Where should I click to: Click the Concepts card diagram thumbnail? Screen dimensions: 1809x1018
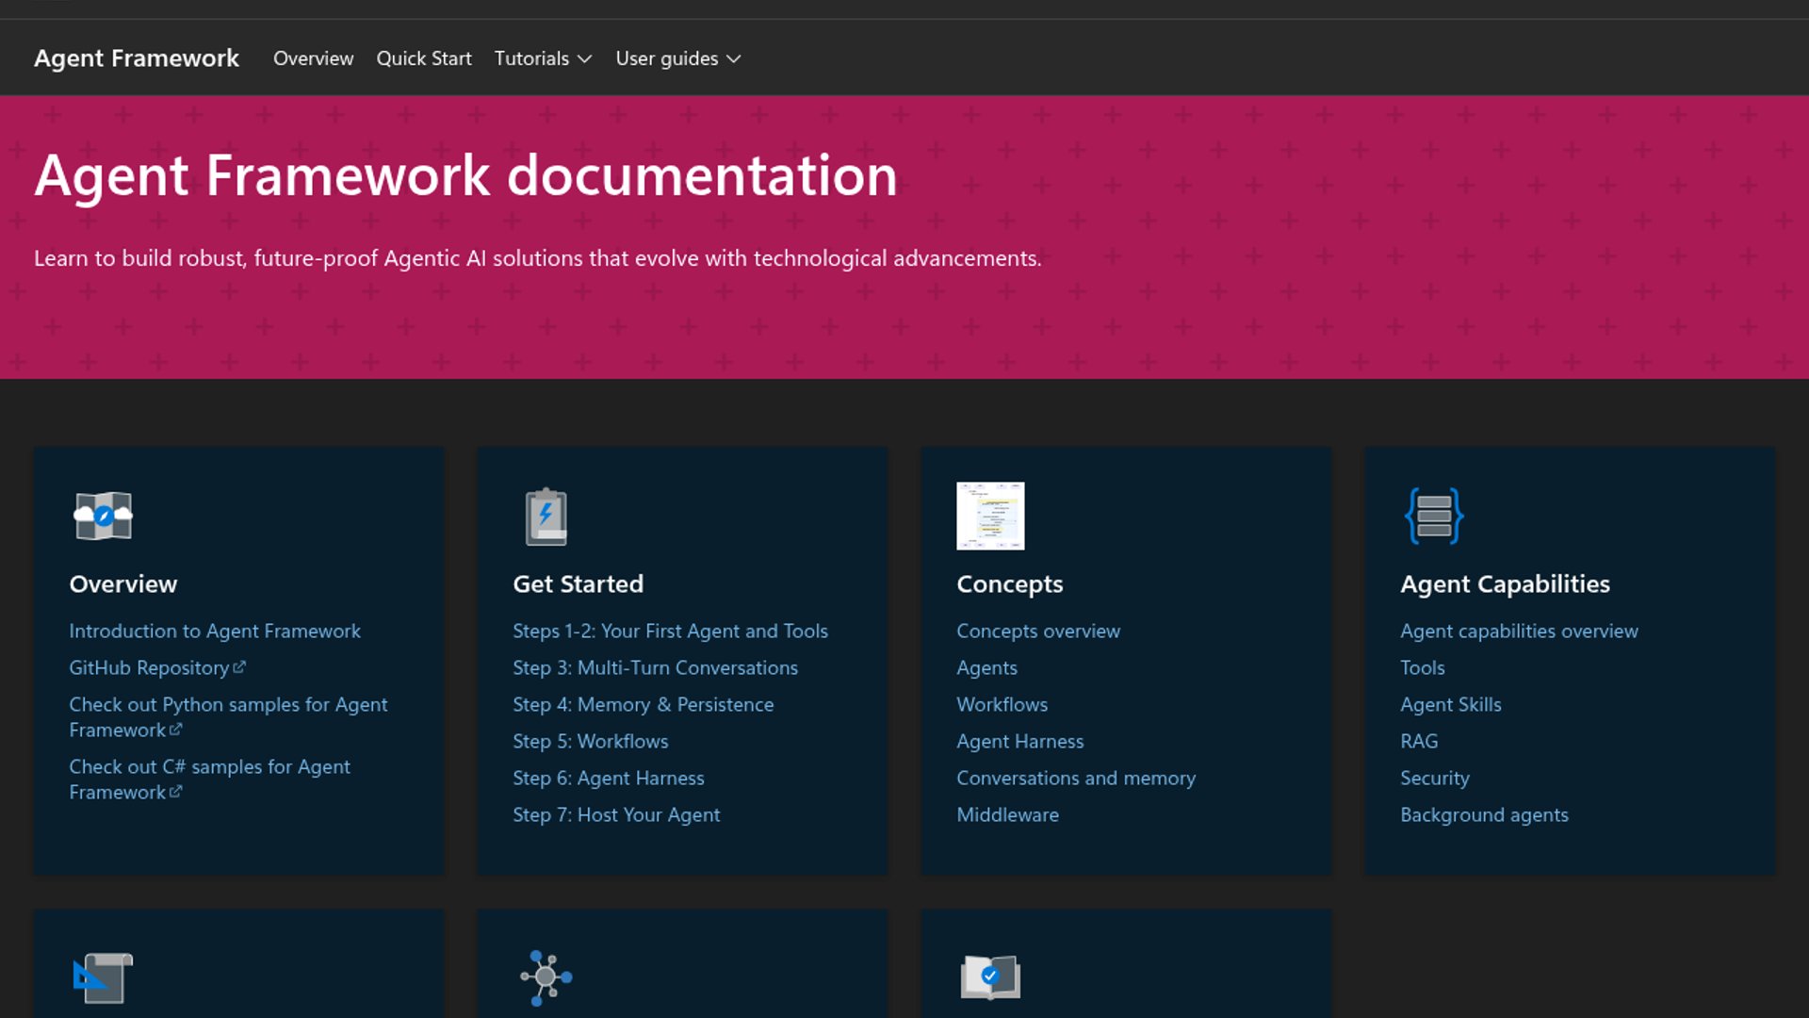click(990, 516)
